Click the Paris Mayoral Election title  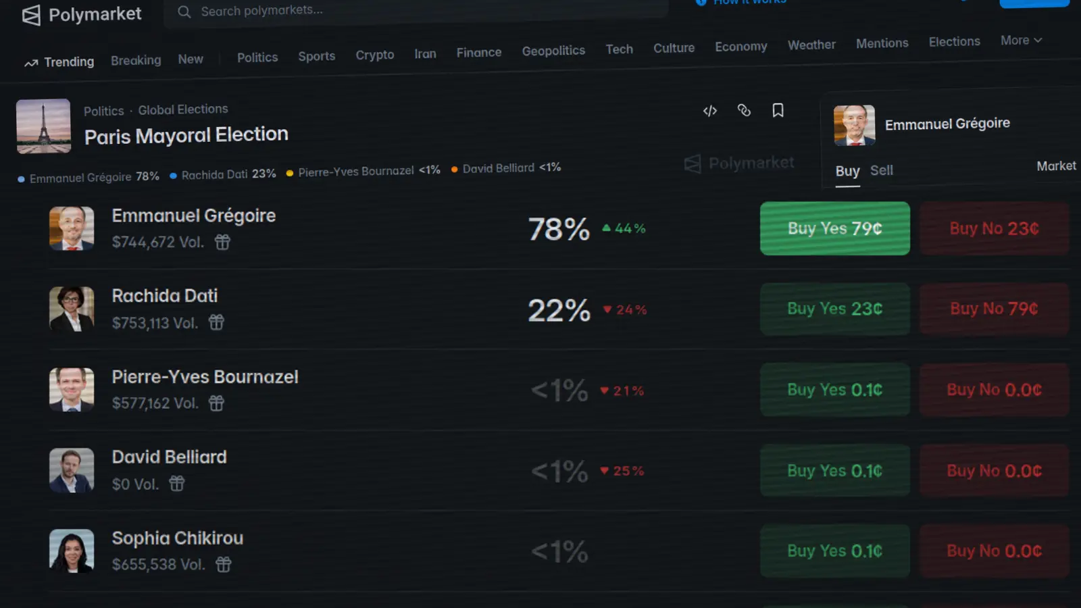tap(186, 135)
